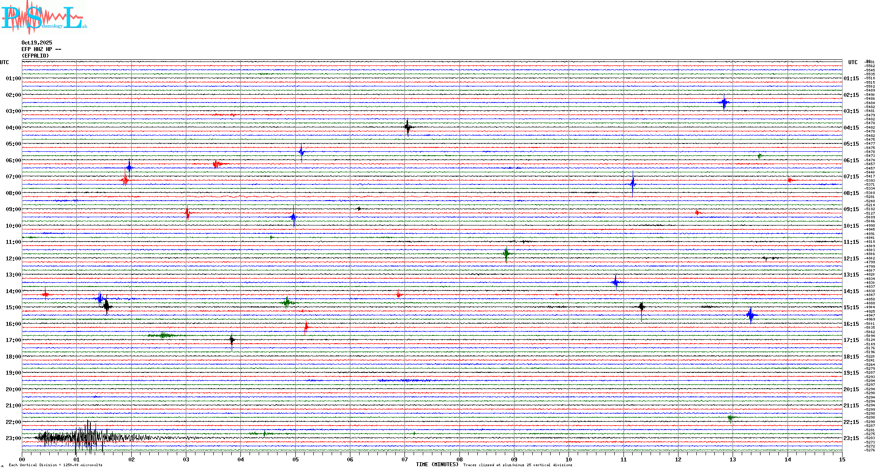Click the UTC label at top right

(x=853, y=62)
